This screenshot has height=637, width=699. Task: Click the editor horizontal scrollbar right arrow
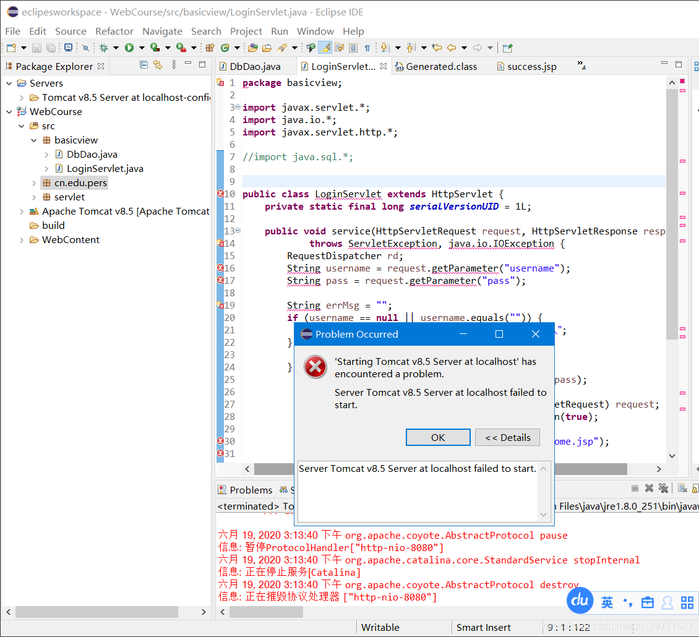coord(658,469)
